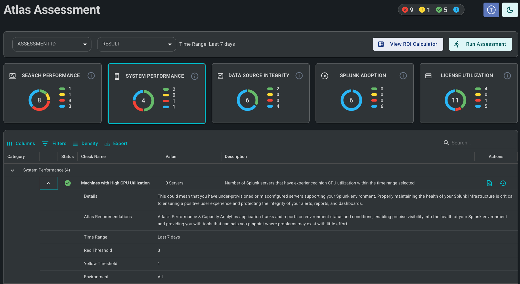Sort by Category column header
The height and width of the screenshot is (284, 520).
[x=16, y=157]
